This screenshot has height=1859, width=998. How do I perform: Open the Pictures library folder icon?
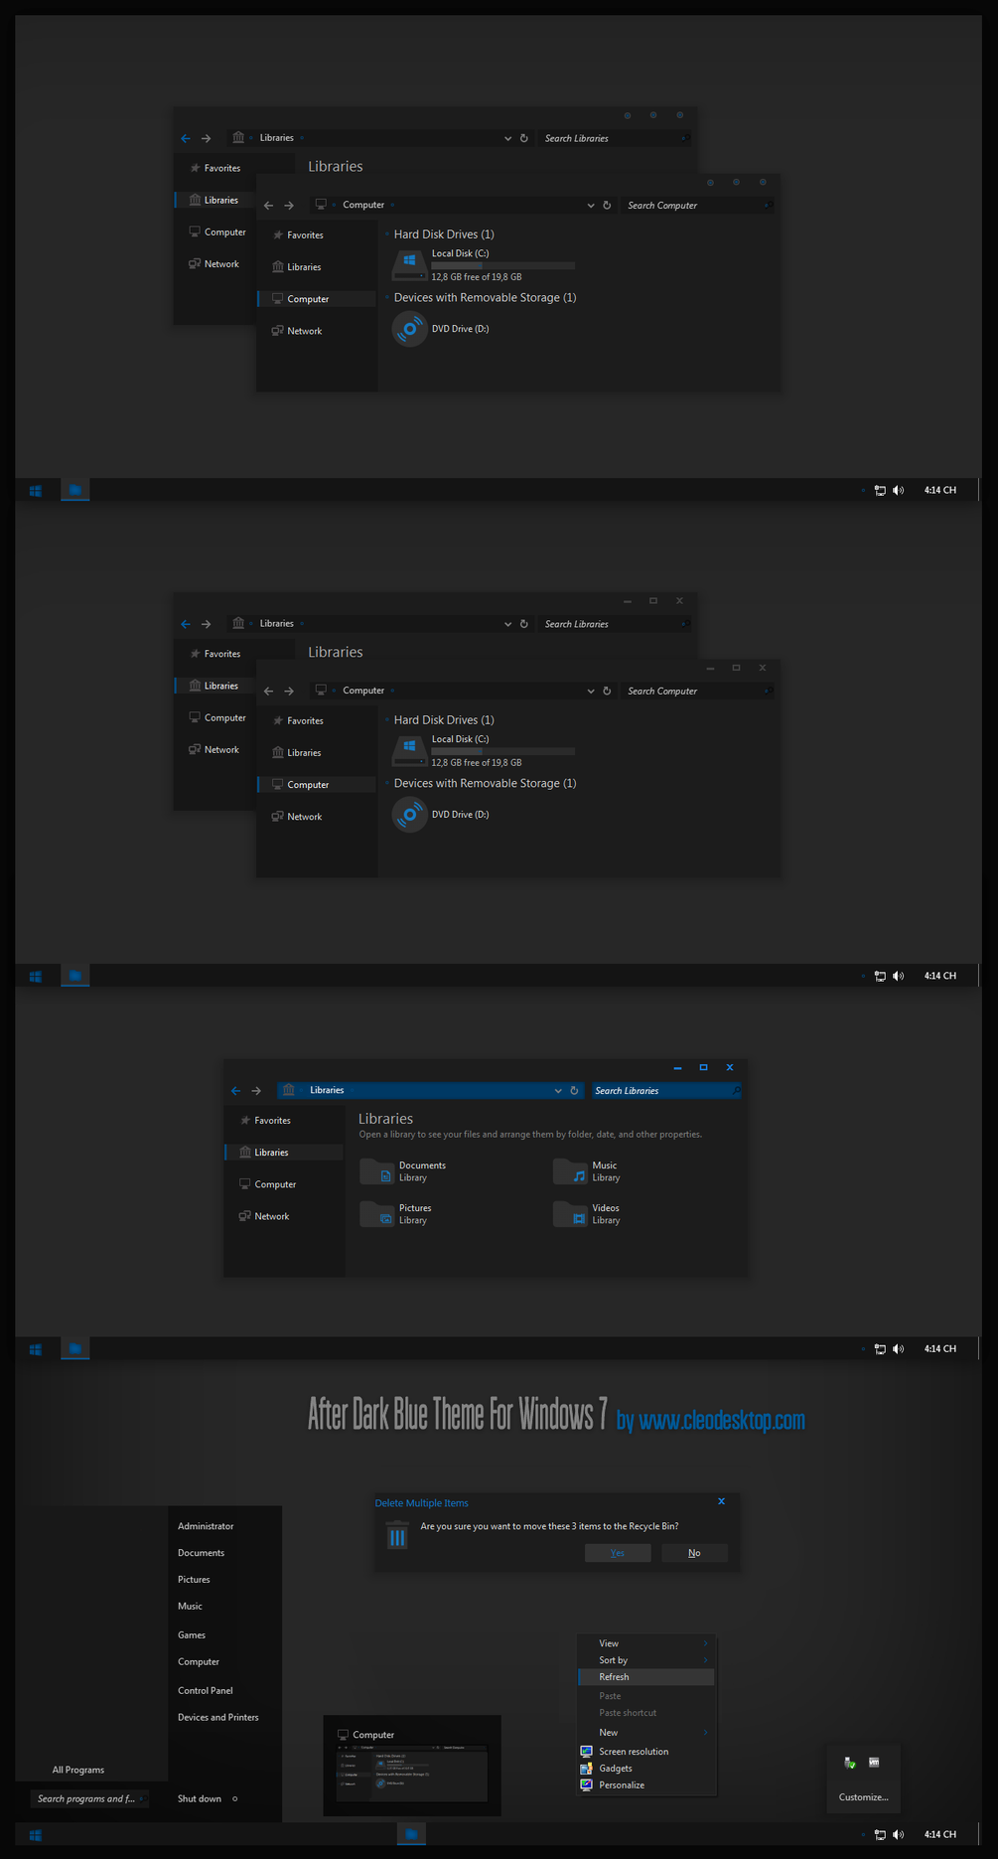tap(377, 1214)
